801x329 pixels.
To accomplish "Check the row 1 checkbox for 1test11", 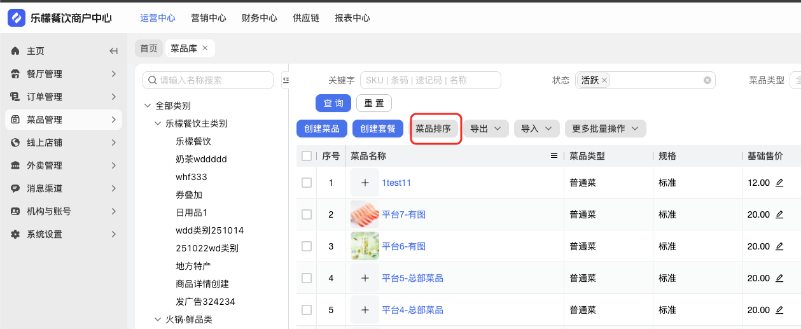I will click(307, 183).
